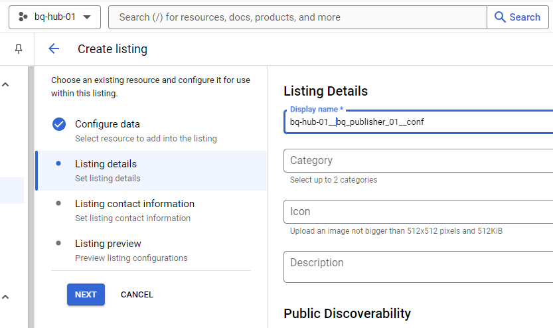
Task: Click the magnifier Search icon
Action: 501,17
